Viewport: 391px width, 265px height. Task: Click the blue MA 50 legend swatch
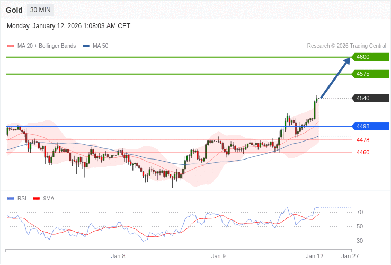click(x=86, y=46)
